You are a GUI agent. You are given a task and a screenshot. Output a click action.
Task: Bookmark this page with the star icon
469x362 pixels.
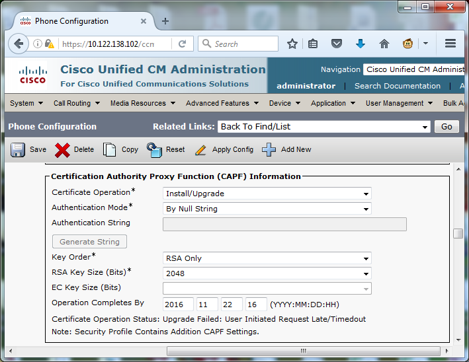tap(292, 44)
